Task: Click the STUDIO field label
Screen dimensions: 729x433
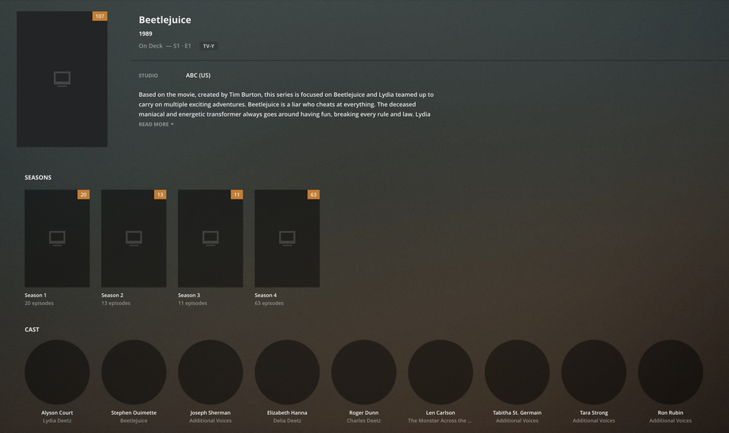Action: point(149,75)
